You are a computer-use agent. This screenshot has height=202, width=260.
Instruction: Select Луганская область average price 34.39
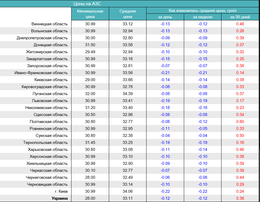pos(128,94)
